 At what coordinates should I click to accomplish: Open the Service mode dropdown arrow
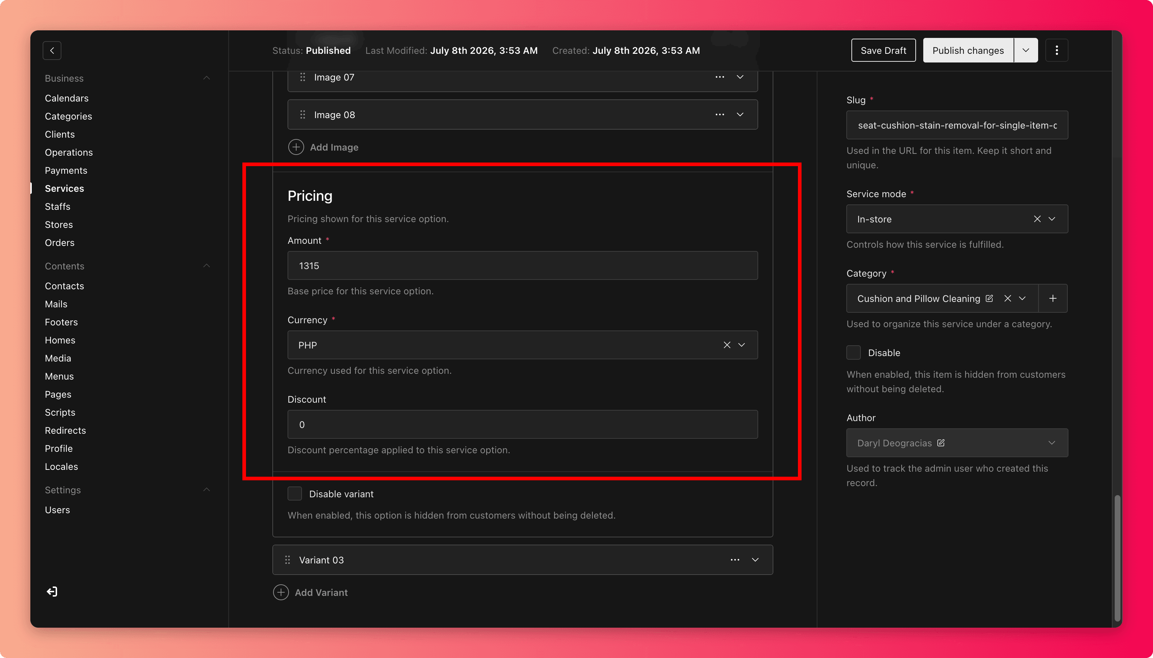(1052, 219)
